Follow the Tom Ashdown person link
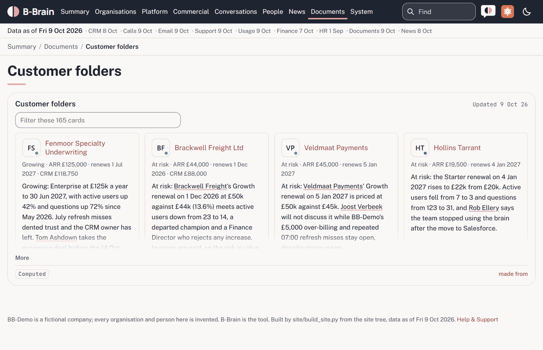This screenshot has width=543, height=350. click(56, 238)
